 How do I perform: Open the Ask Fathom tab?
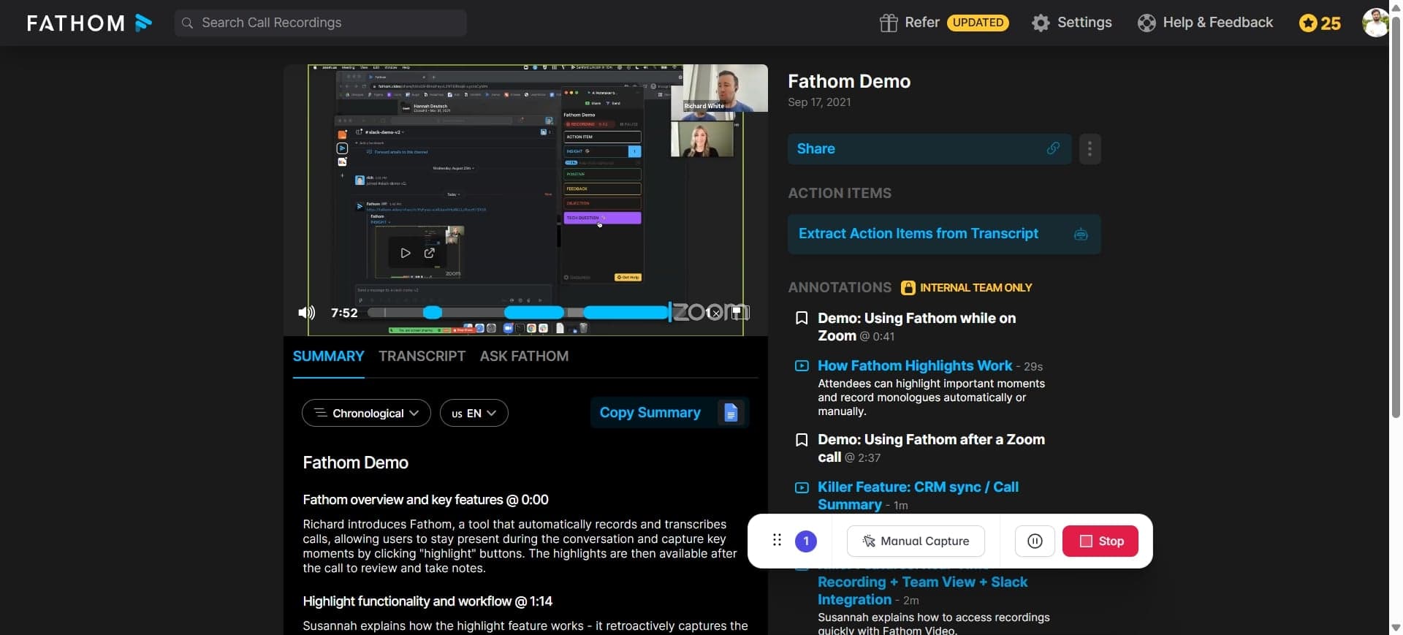coord(524,357)
